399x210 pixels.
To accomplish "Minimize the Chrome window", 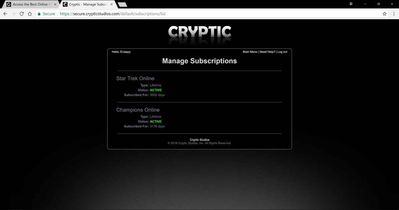I will point(365,4).
